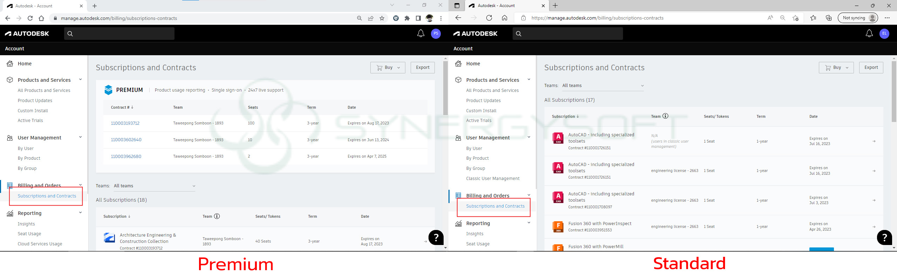Click Not syncing profile button in Edge
Viewport: 897px width, 274px height.
[x=857, y=18]
